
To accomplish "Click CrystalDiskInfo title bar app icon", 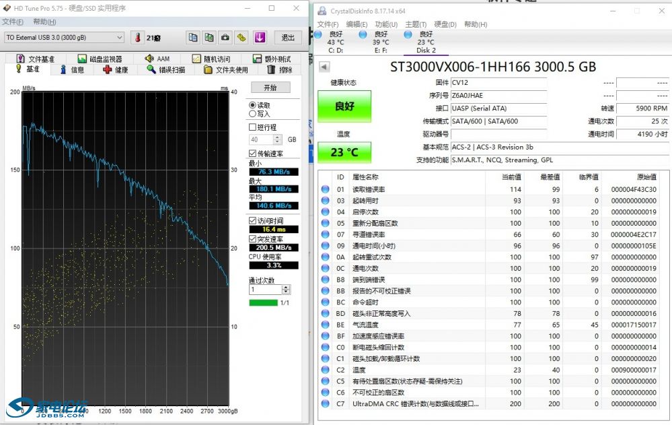I will click(322, 11).
